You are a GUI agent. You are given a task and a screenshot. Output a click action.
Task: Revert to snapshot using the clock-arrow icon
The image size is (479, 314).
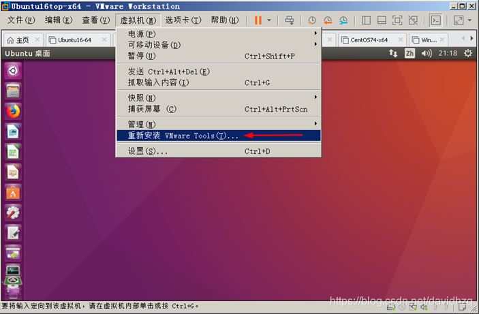pos(328,20)
